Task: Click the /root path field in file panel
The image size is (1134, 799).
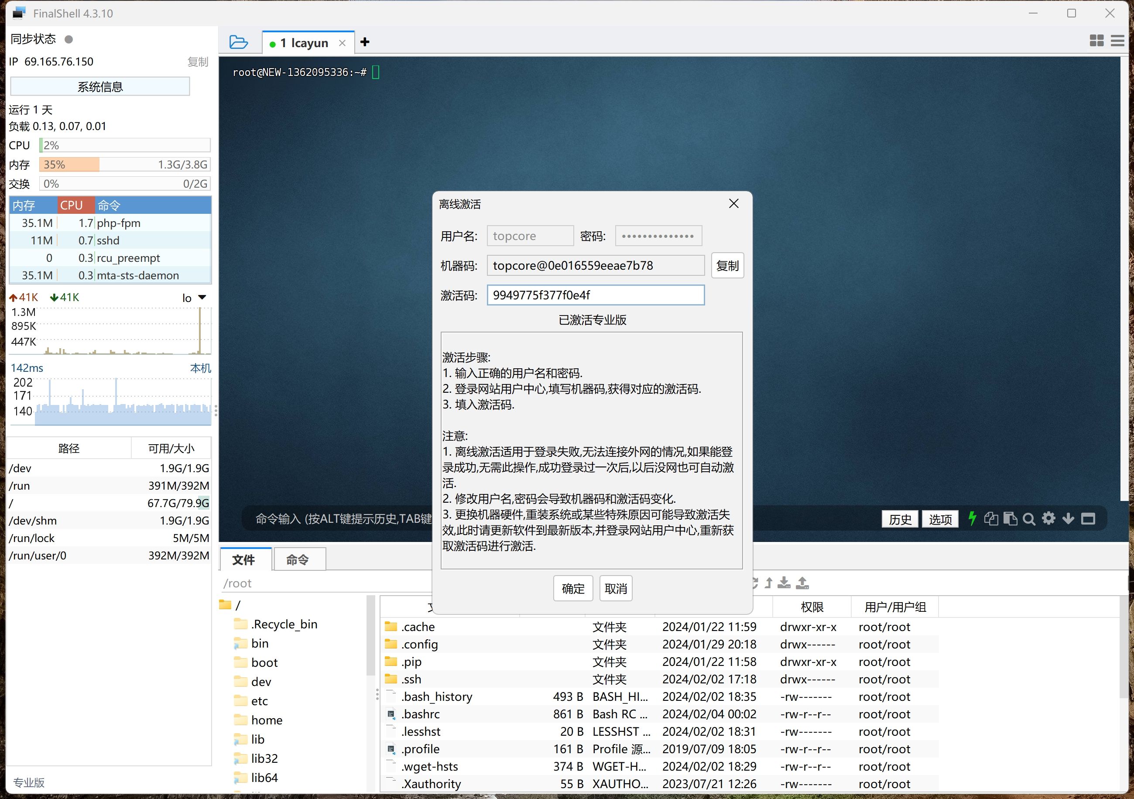Action: pyautogui.click(x=326, y=583)
